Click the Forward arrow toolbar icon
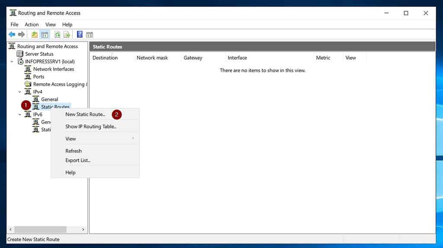This screenshot has height=248, width=443. (x=22, y=35)
